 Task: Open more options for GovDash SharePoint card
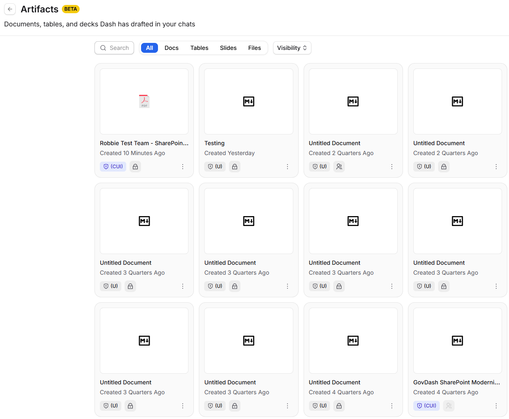(x=496, y=406)
